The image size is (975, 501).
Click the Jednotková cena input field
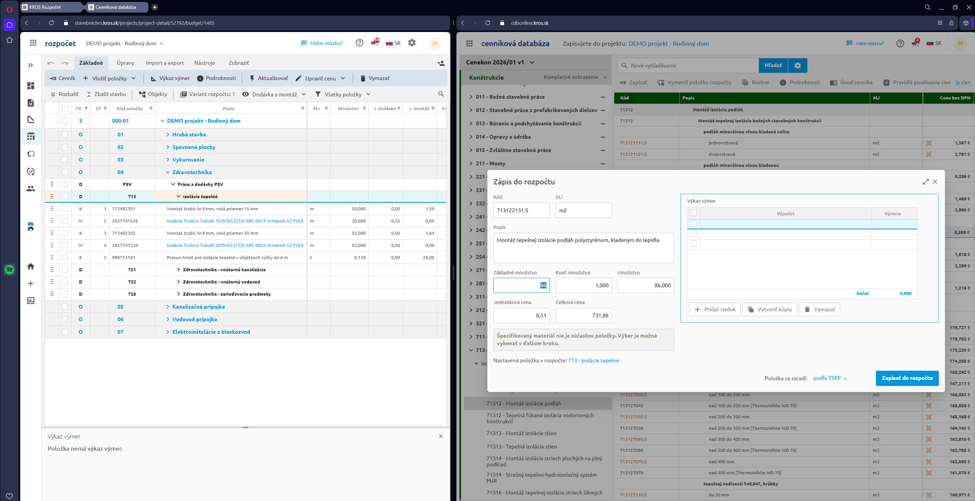pos(521,315)
